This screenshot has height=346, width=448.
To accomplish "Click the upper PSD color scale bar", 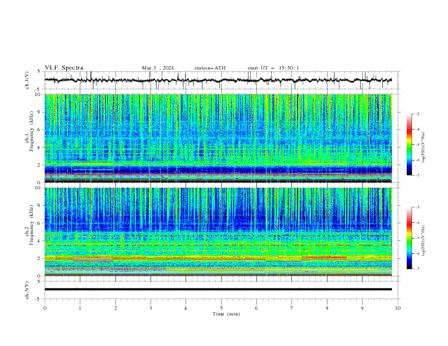I will click(409, 145).
